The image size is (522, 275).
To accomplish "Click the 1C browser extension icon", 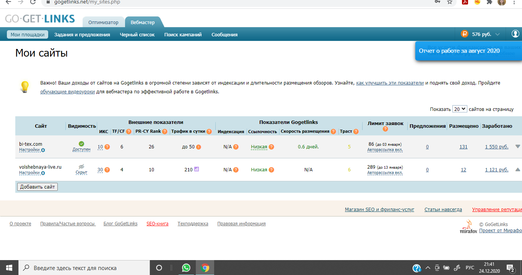I will click(x=477, y=2).
